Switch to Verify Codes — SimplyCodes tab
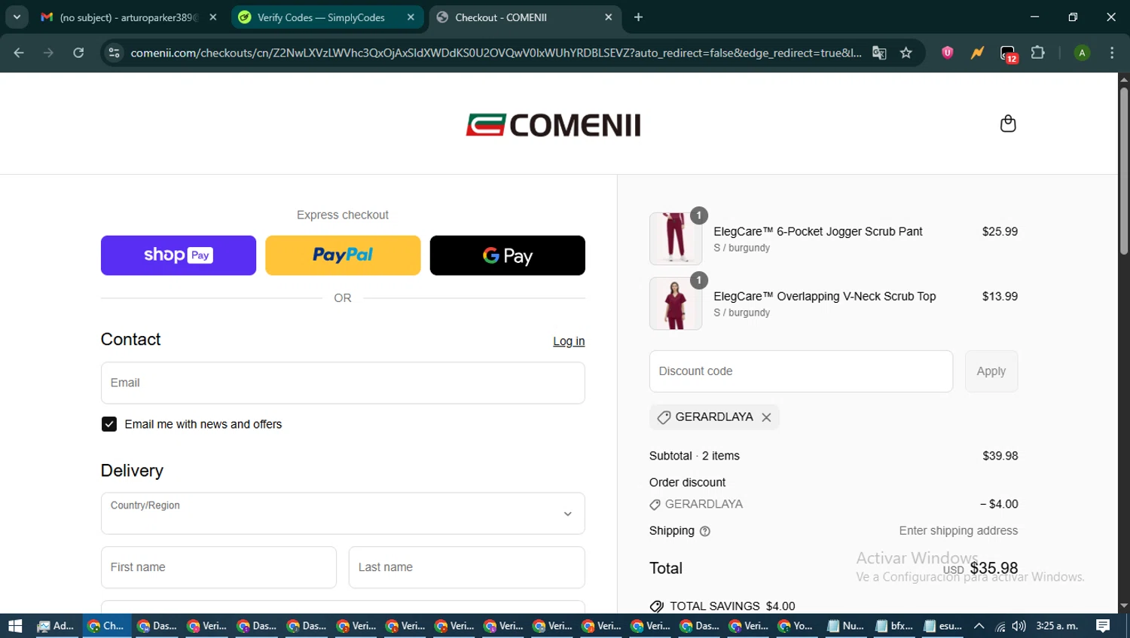The image size is (1130, 638). pos(327,17)
